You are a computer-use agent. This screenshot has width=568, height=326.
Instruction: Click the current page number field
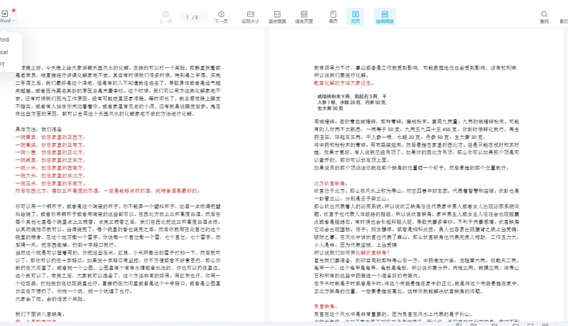[187, 16]
